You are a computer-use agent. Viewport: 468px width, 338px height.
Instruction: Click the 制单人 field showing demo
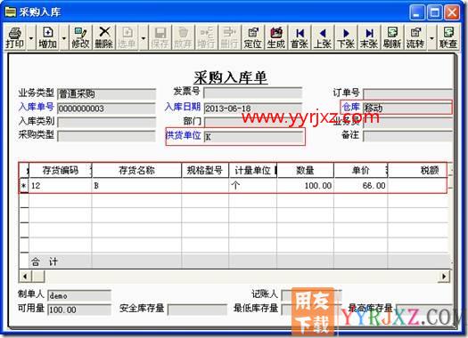(79, 295)
